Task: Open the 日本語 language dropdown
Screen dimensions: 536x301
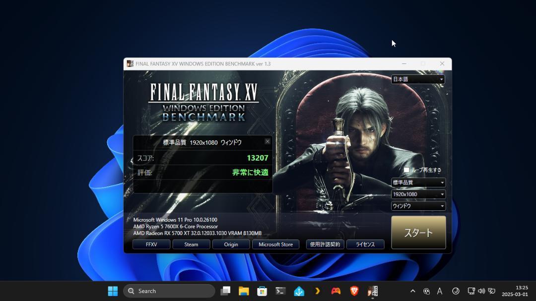Action: (418, 79)
